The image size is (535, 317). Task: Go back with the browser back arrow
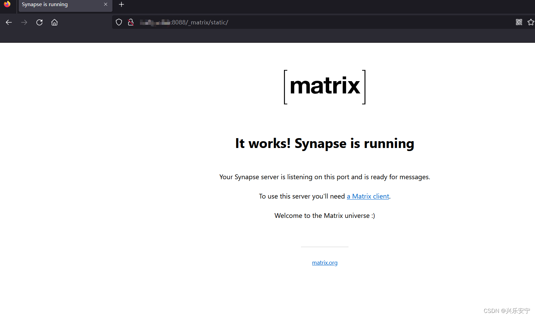pyautogui.click(x=9, y=22)
